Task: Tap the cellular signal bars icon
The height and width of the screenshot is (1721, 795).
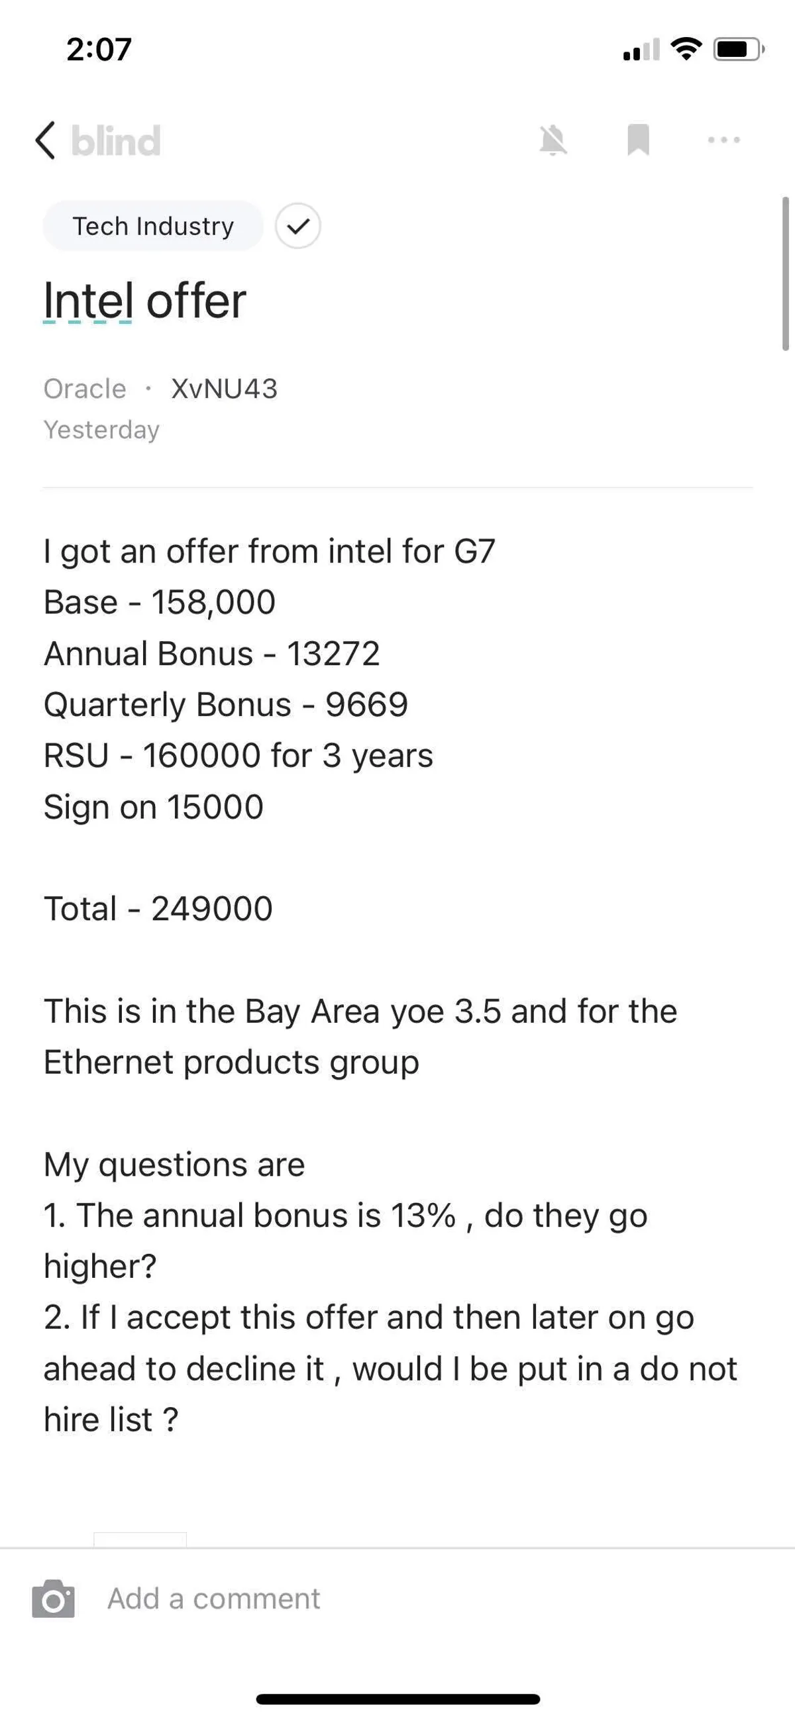Action: coord(641,50)
